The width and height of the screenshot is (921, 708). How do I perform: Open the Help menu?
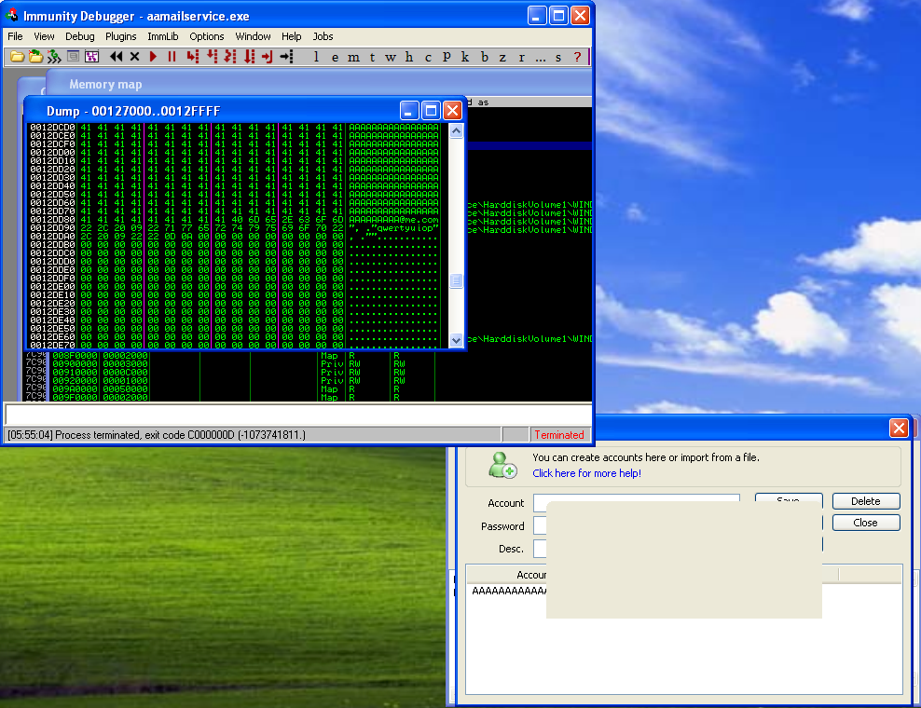[292, 36]
